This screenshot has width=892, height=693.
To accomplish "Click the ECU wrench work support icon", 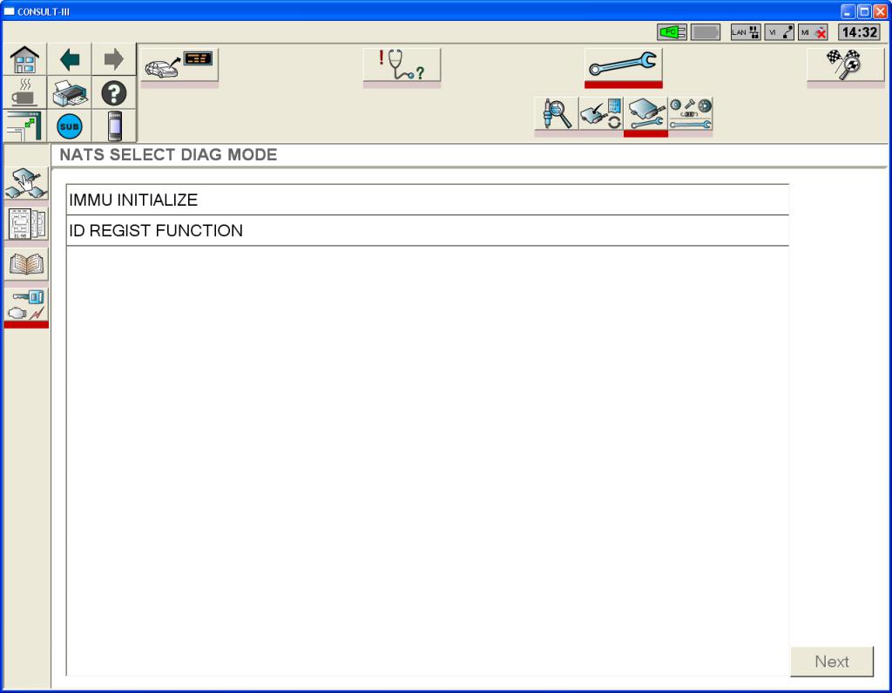I will [x=645, y=114].
